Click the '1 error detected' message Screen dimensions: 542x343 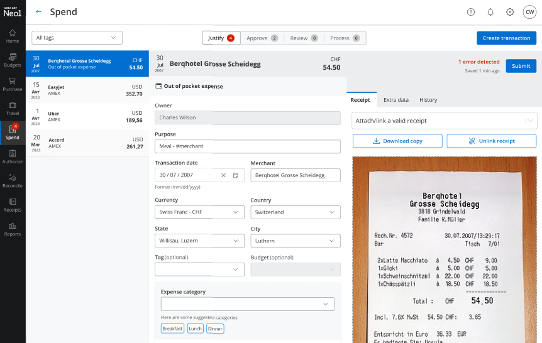pyautogui.click(x=478, y=62)
